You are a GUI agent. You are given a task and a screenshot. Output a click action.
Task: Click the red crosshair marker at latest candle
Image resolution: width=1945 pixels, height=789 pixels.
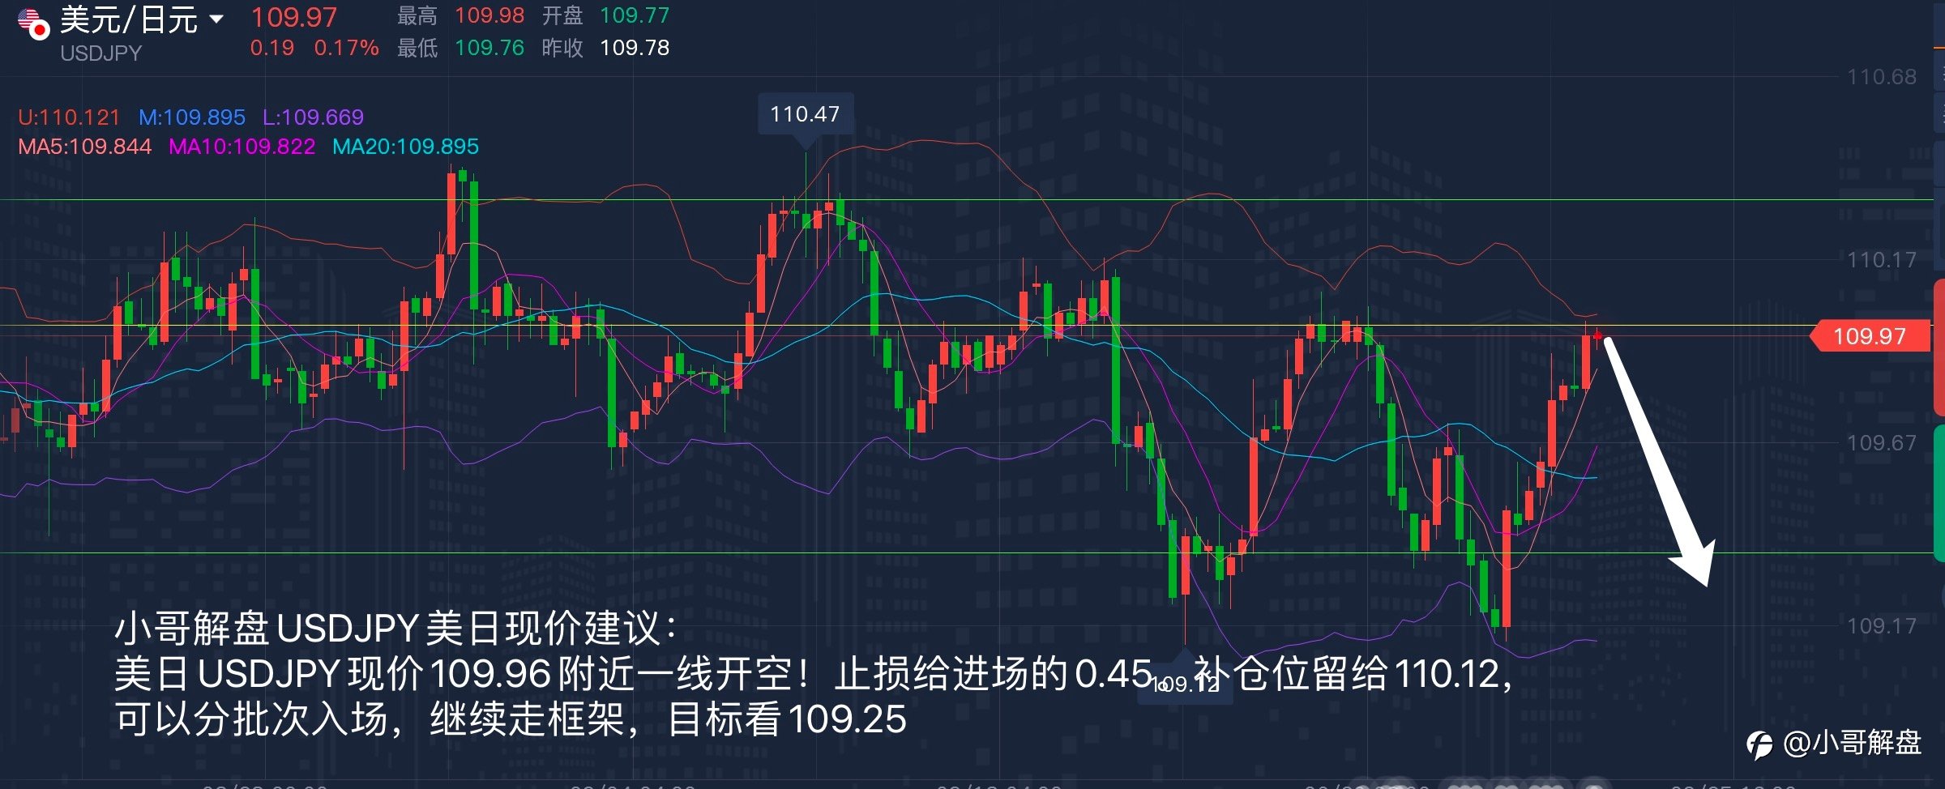tap(1597, 335)
